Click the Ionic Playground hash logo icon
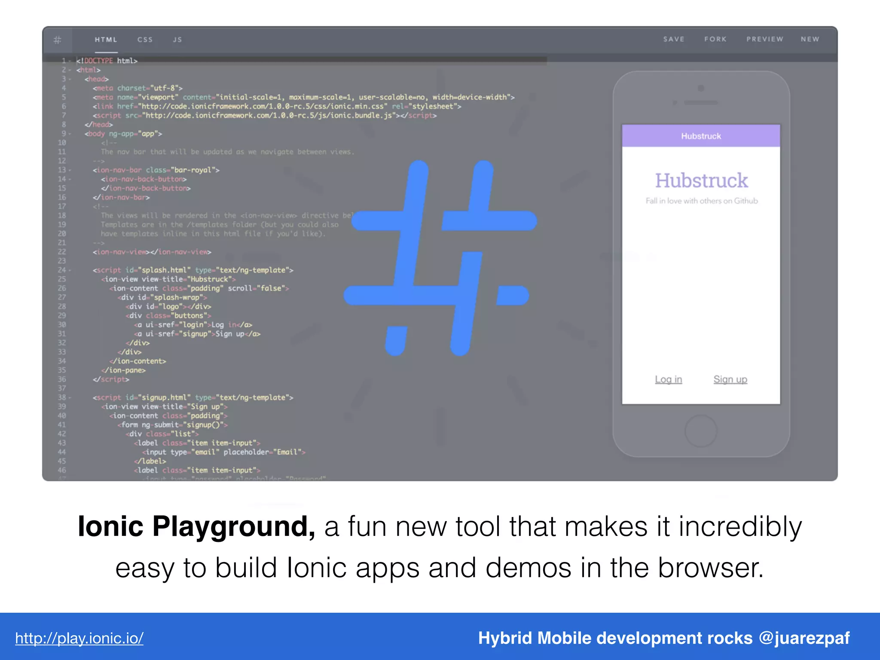This screenshot has width=880, height=660. point(58,40)
